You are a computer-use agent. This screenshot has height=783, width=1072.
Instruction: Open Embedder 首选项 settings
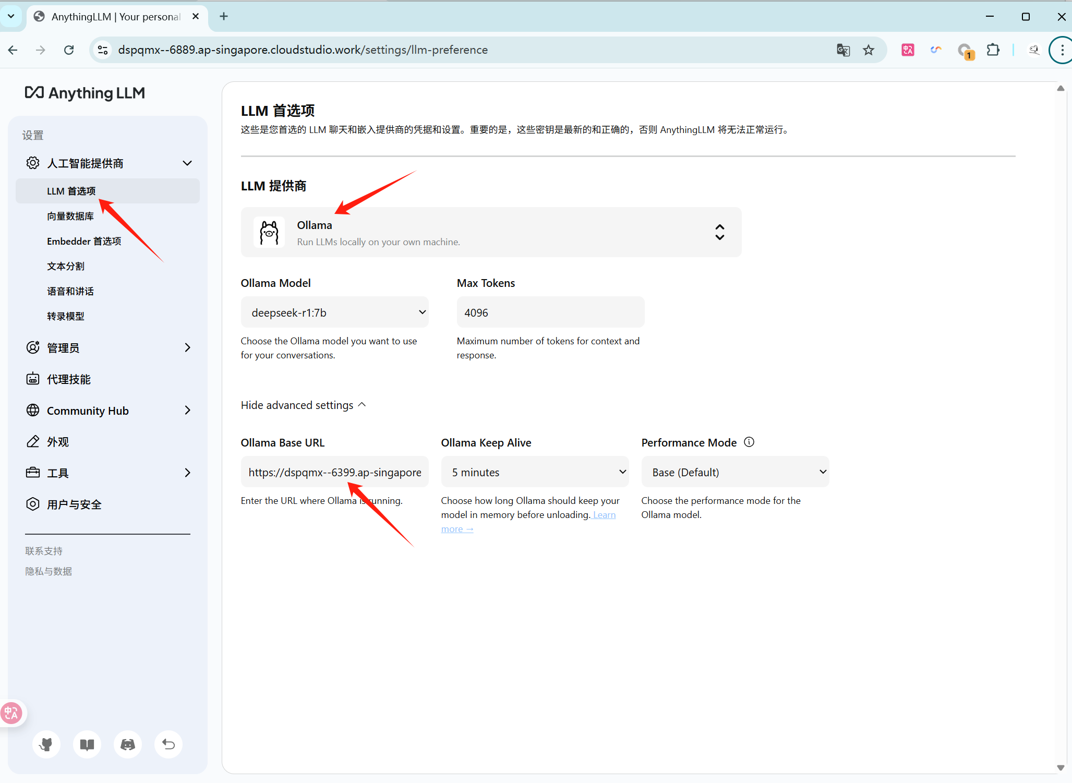(x=84, y=241)
